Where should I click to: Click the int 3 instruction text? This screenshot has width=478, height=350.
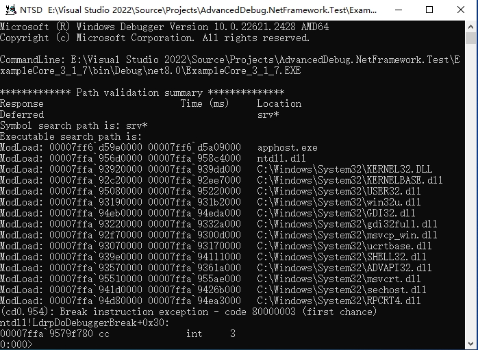(x=211, y=334)
